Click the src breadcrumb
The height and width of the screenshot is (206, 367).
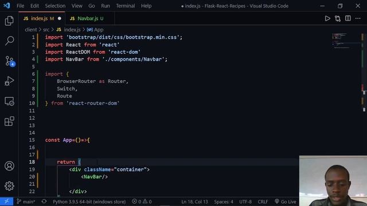[x=46, y=30]
